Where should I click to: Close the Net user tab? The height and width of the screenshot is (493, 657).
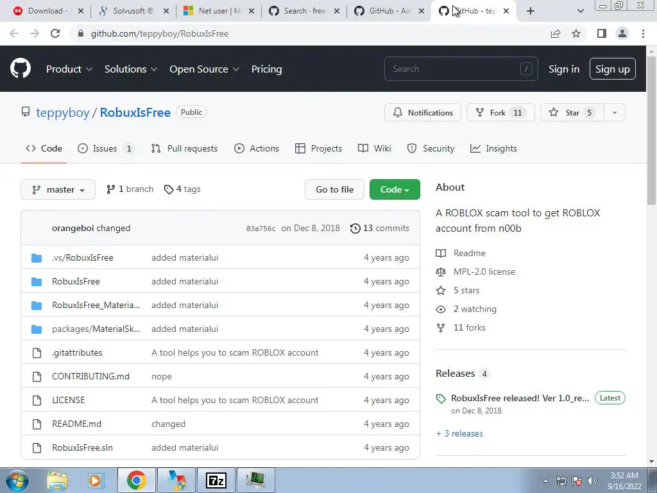pyautogui.click(x=252, y=11)
